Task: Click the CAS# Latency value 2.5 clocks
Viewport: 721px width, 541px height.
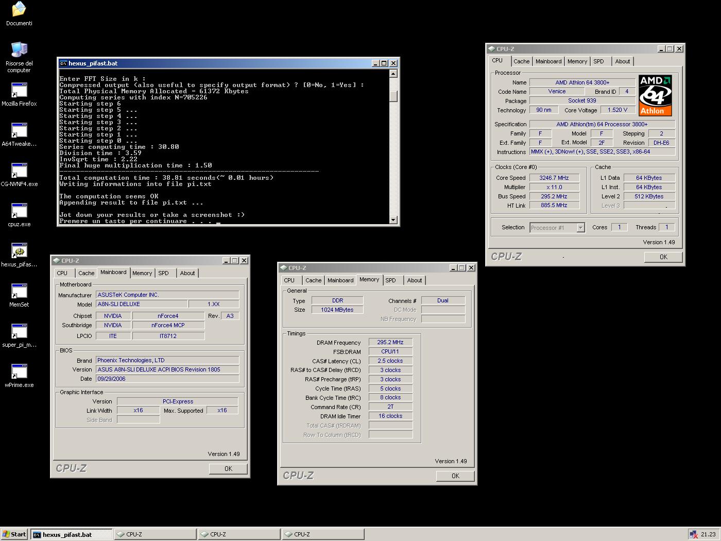Action: coord(390,361)
